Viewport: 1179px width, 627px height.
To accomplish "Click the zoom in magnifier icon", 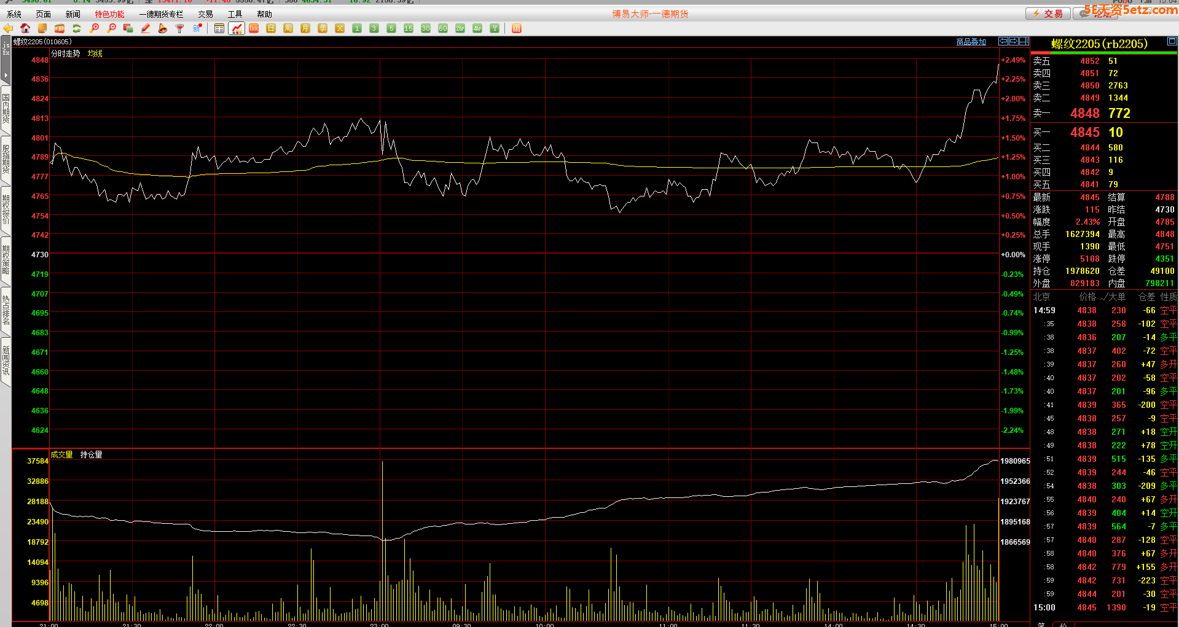I will point(94,28).
